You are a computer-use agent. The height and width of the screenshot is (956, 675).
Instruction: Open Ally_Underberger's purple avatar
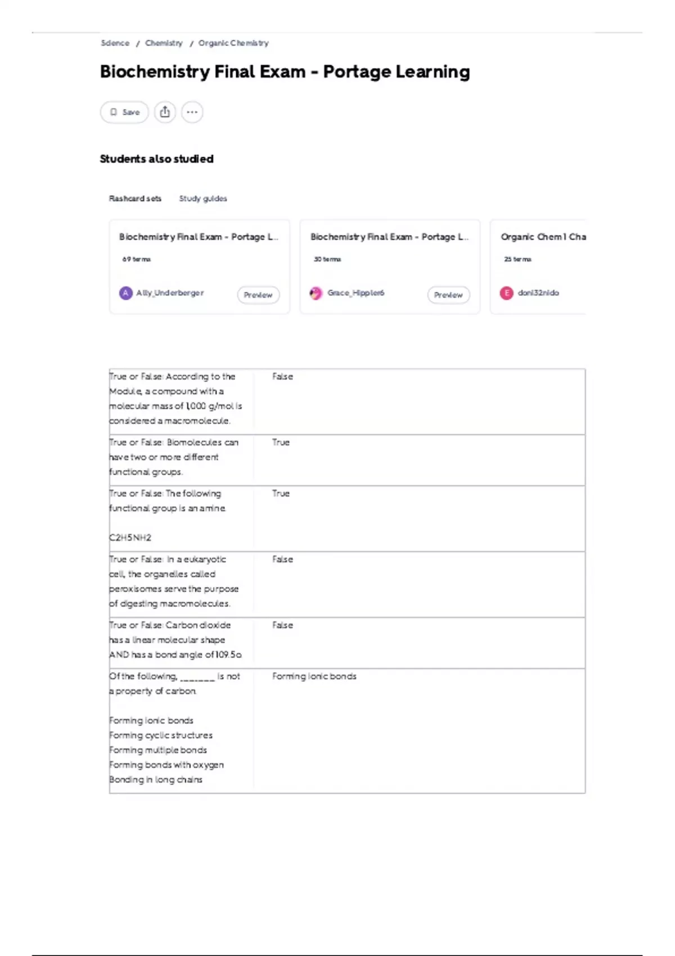tap(126, 293)
